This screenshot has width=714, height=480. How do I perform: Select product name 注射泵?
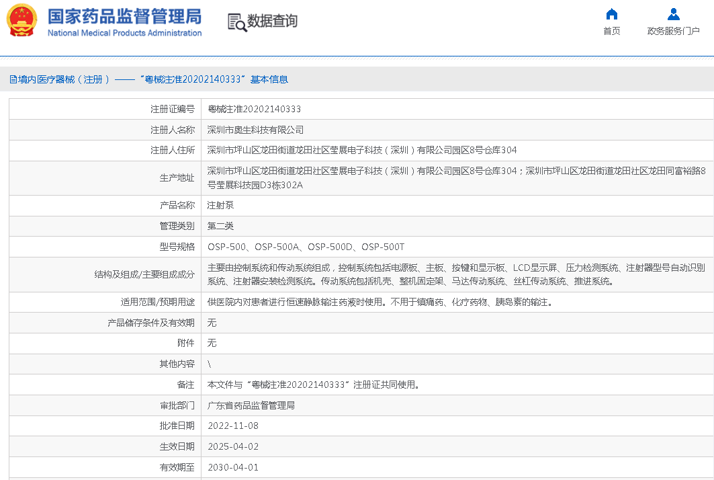(x=220, y=205)
